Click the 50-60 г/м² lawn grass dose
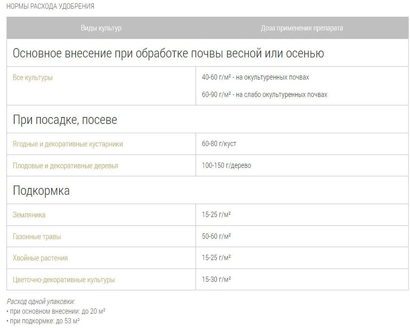 click(216, 236)
